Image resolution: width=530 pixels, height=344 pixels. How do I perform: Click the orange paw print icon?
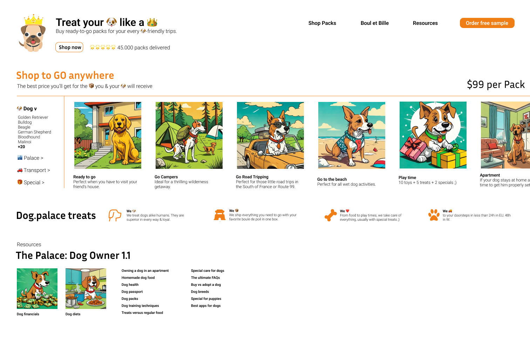pyautogui.click(x=434, y=215)
